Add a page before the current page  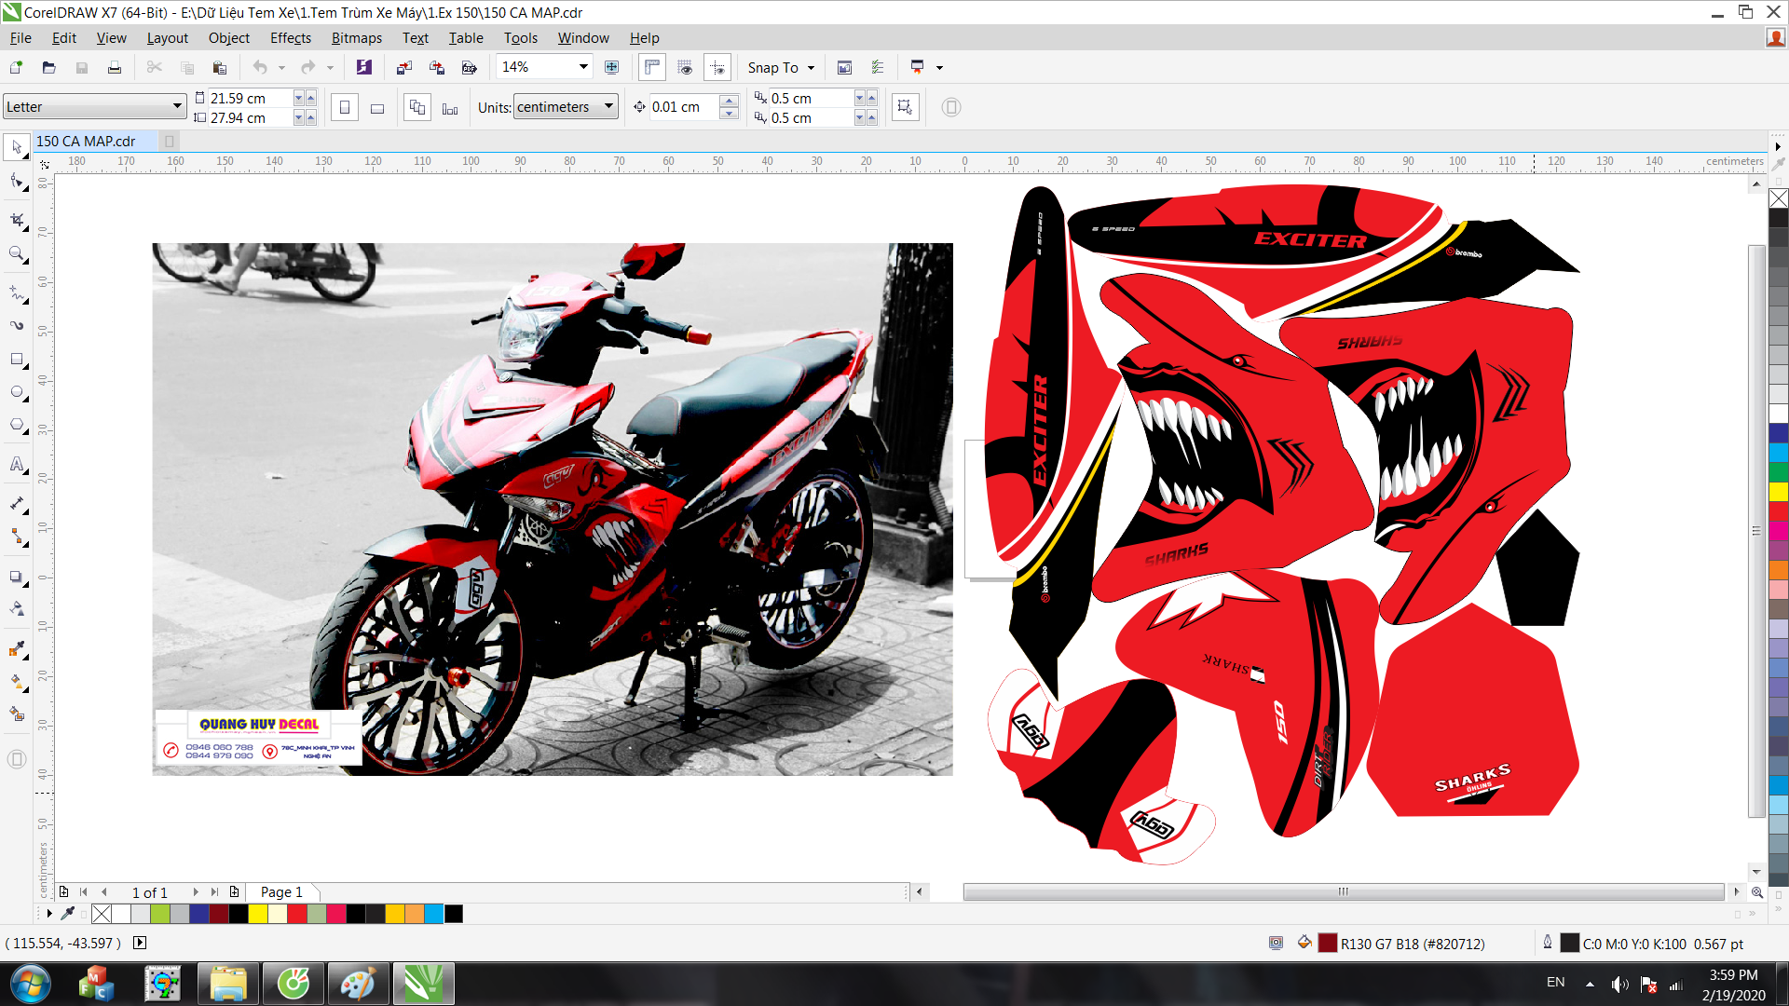[x=63, y=892]
